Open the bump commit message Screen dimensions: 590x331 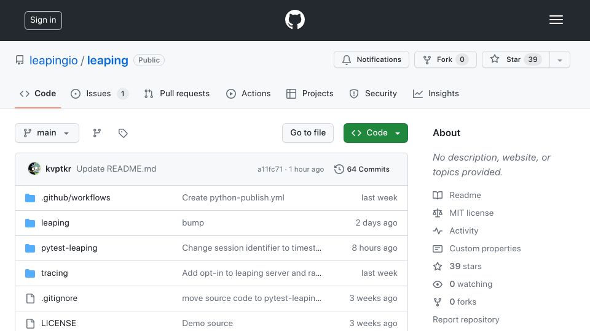193,223
